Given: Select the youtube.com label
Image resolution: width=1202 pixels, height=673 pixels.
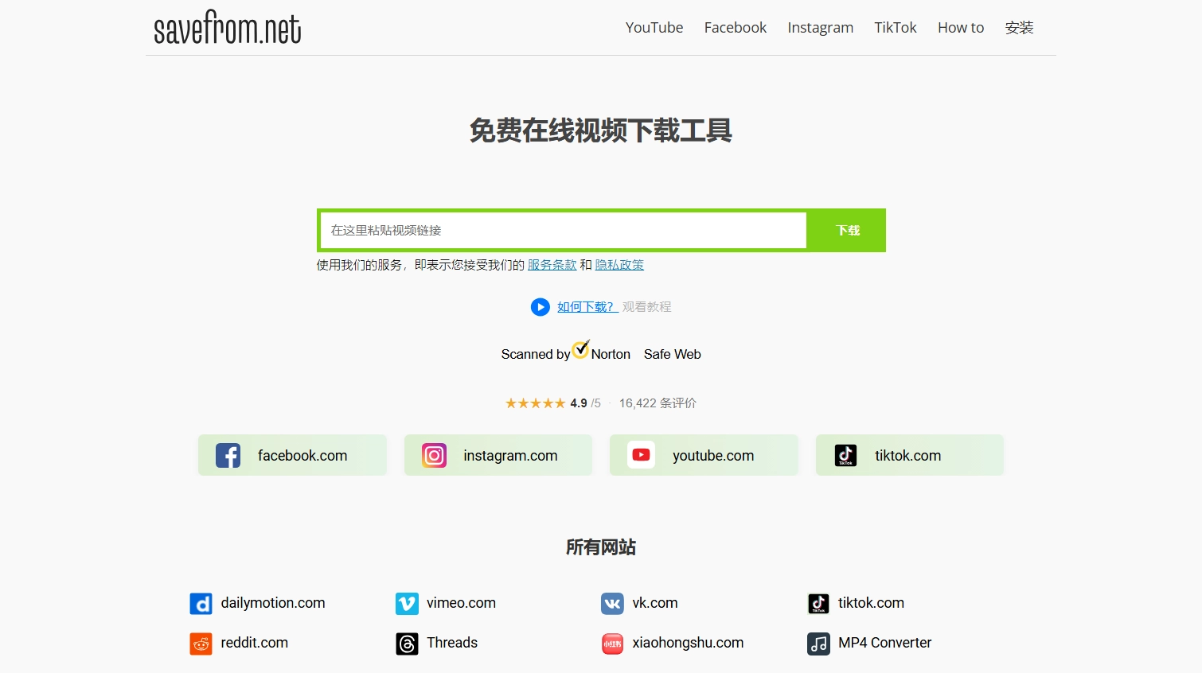Looking at the screenshot, I should tap(713, 456).
